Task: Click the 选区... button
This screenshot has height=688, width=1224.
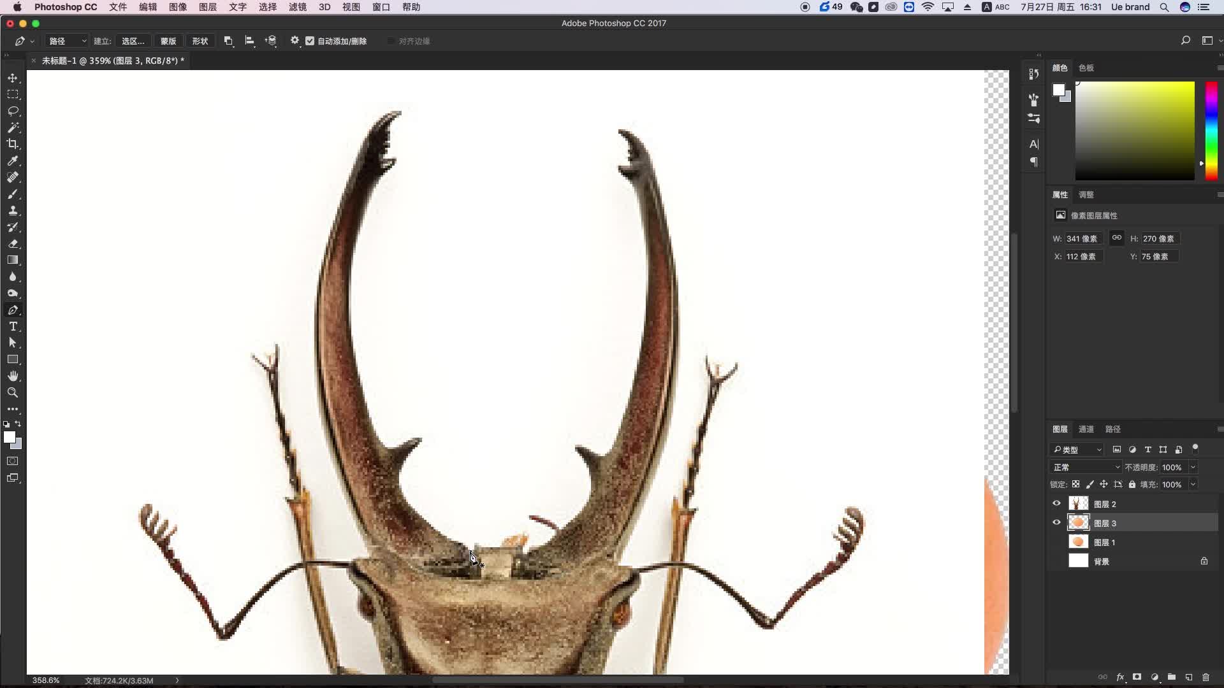Action: [x=133, y=41]
